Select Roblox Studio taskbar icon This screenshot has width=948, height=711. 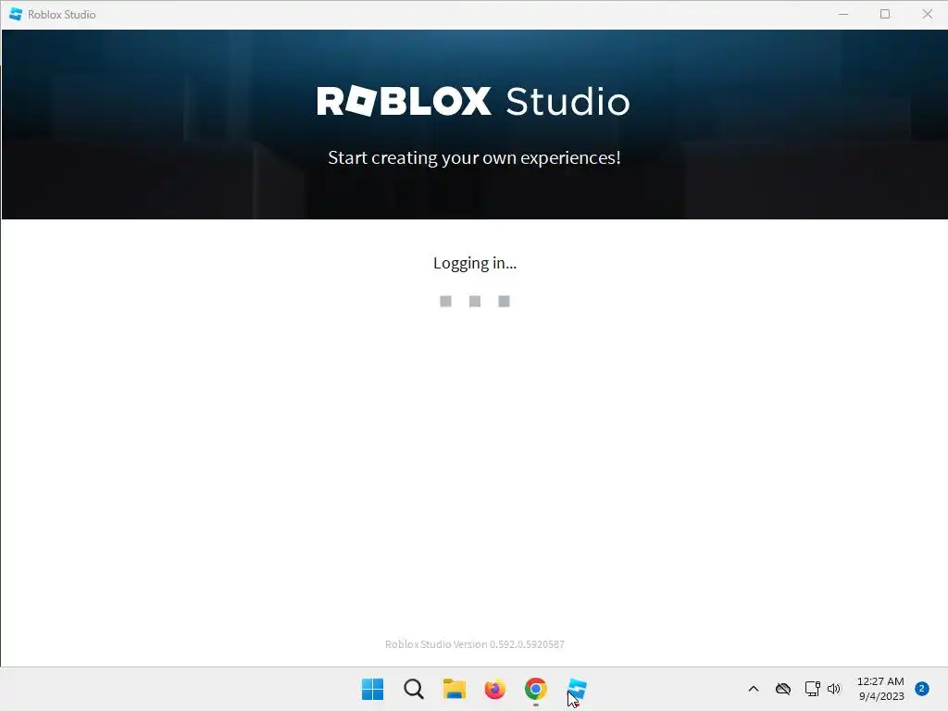pos(577,689)
